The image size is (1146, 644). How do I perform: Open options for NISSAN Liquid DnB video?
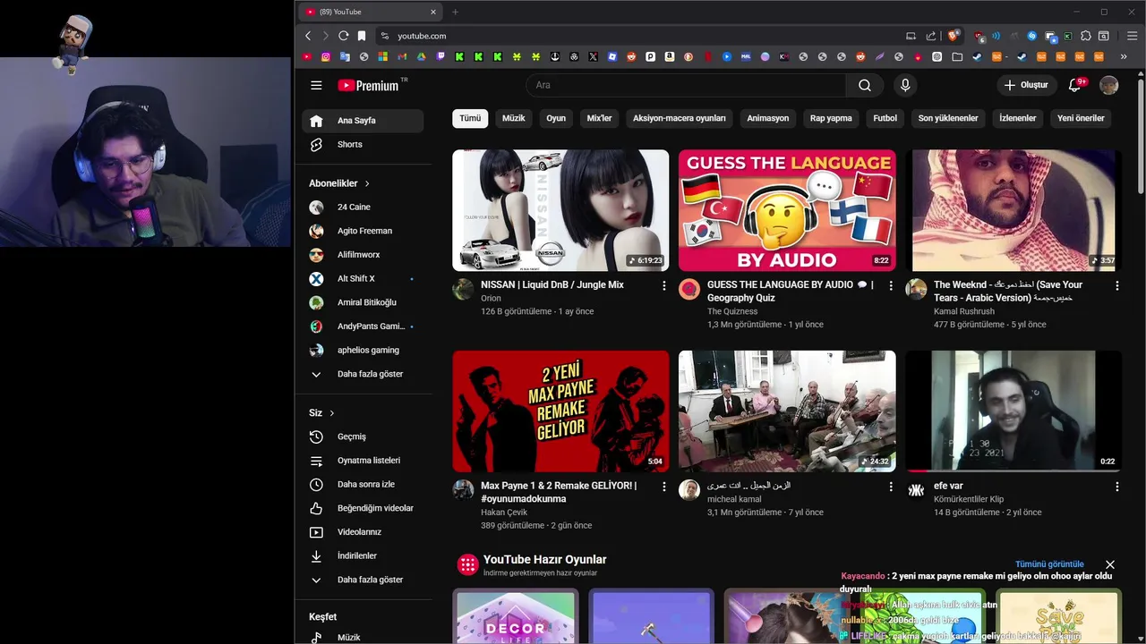664,285
